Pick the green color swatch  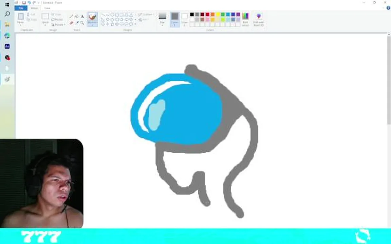tap(223, 15)
